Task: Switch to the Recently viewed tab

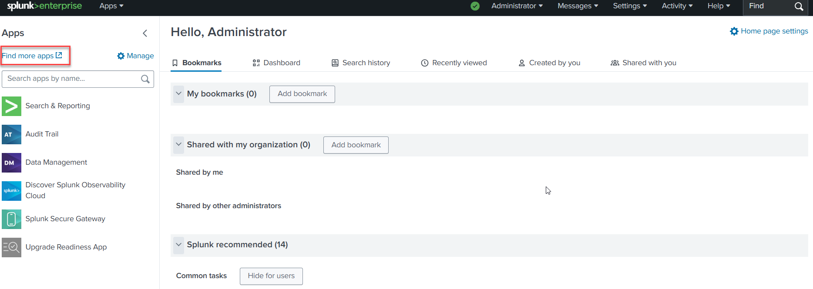Action: tap(454, 63)
